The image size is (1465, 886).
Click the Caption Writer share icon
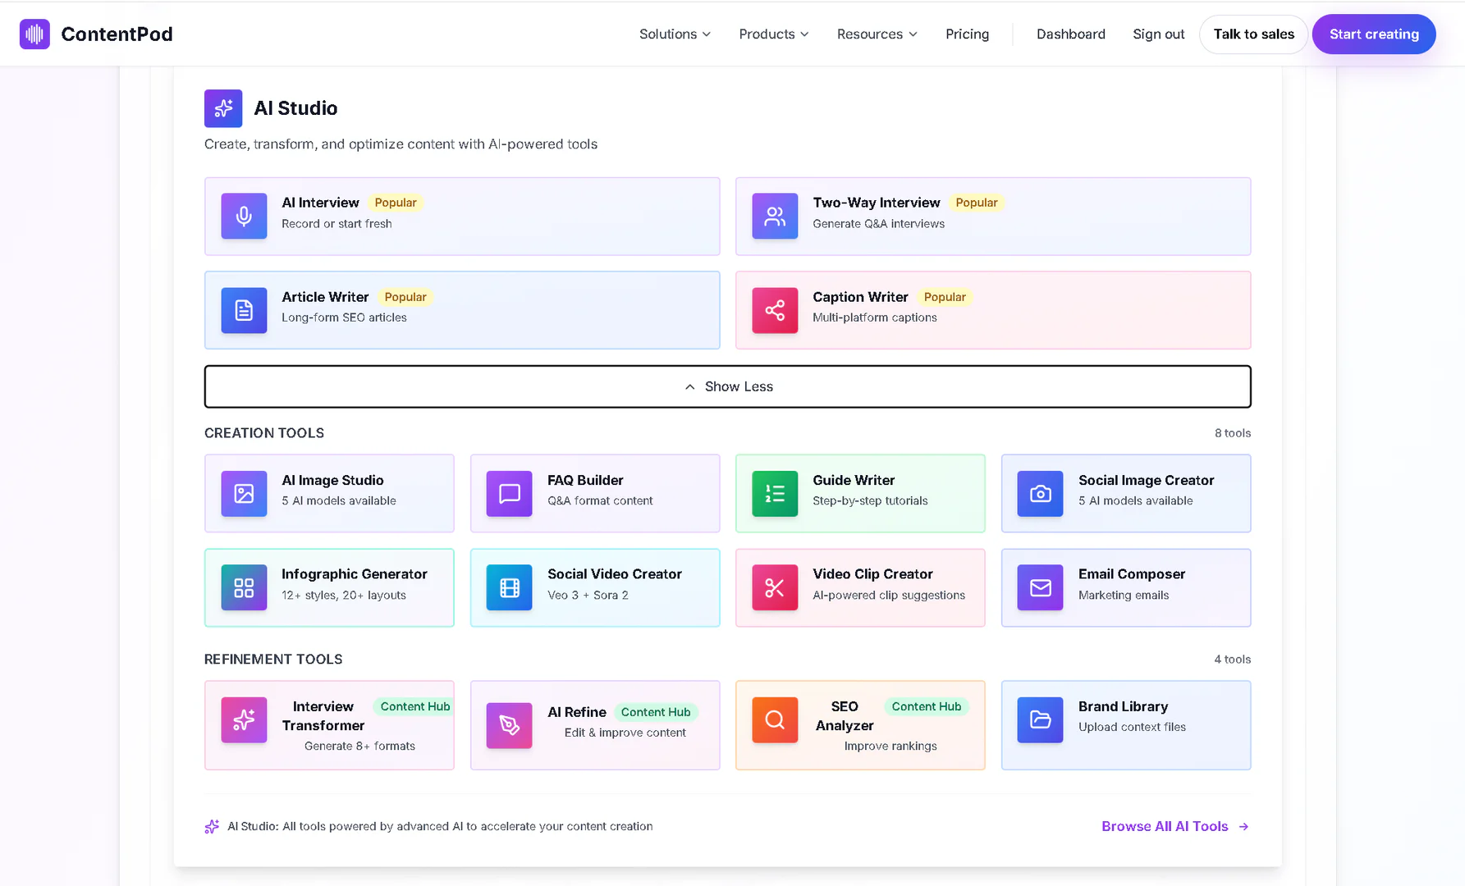[775, 310]
